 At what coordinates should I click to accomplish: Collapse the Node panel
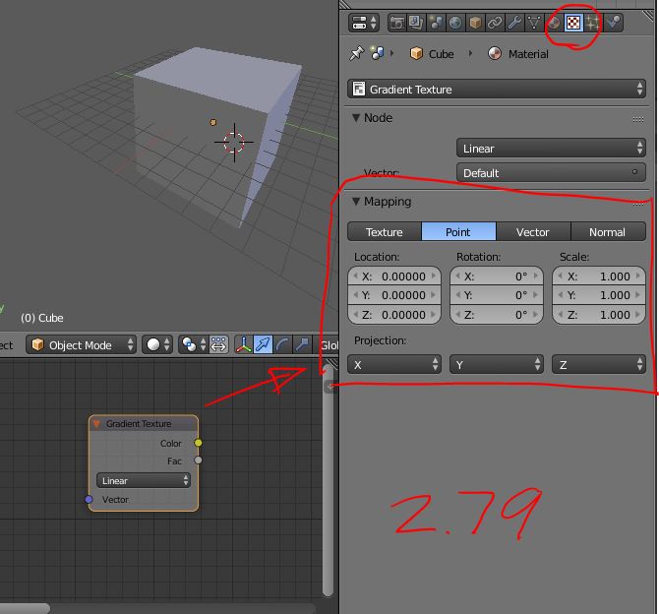coord(356,118)
